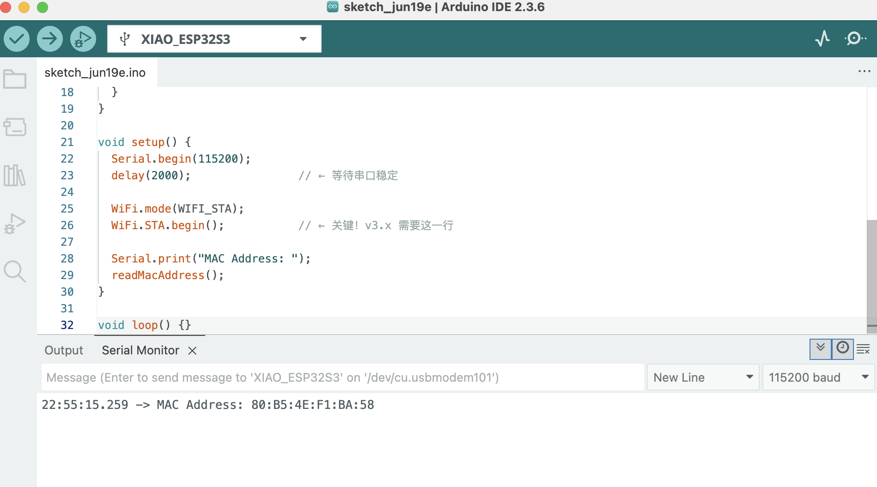Click the MAC Address serial output line
Viewport: 877px width, 487px height.
click(x=208, y=405)
